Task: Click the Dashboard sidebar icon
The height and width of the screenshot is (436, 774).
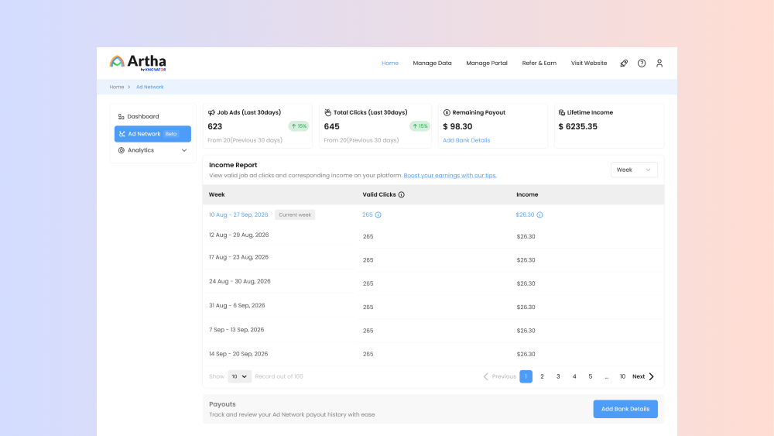Action: point(121,116)
